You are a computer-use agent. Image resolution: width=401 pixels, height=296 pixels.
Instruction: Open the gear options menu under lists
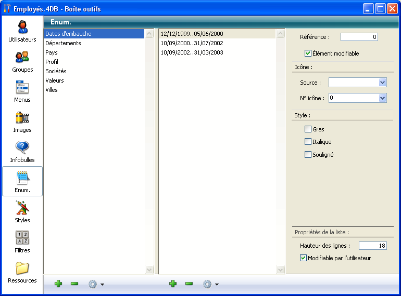(95, 284)
